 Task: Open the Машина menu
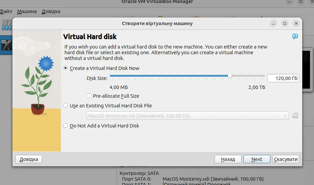tap(27, 11)
